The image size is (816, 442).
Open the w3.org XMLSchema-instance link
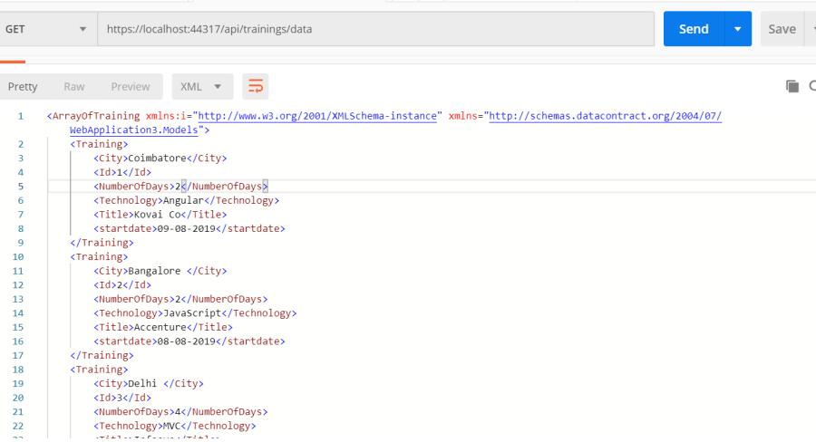pos(319,116)
